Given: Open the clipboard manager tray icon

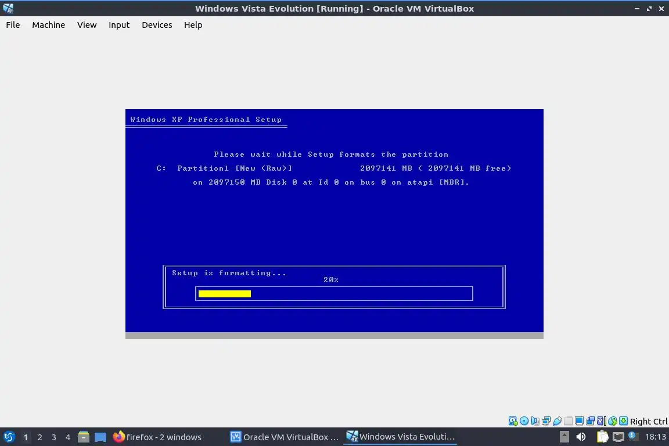Looking at the screenshot, I should 602,437.
